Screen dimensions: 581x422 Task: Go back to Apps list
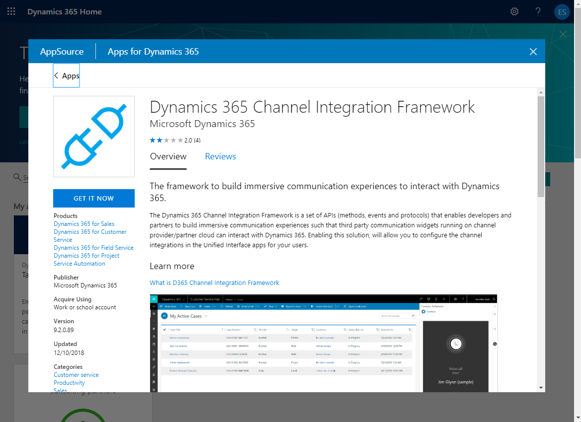(x=66, y=75)
